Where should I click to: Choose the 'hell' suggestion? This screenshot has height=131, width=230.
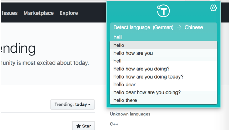[x=163, y=61]
